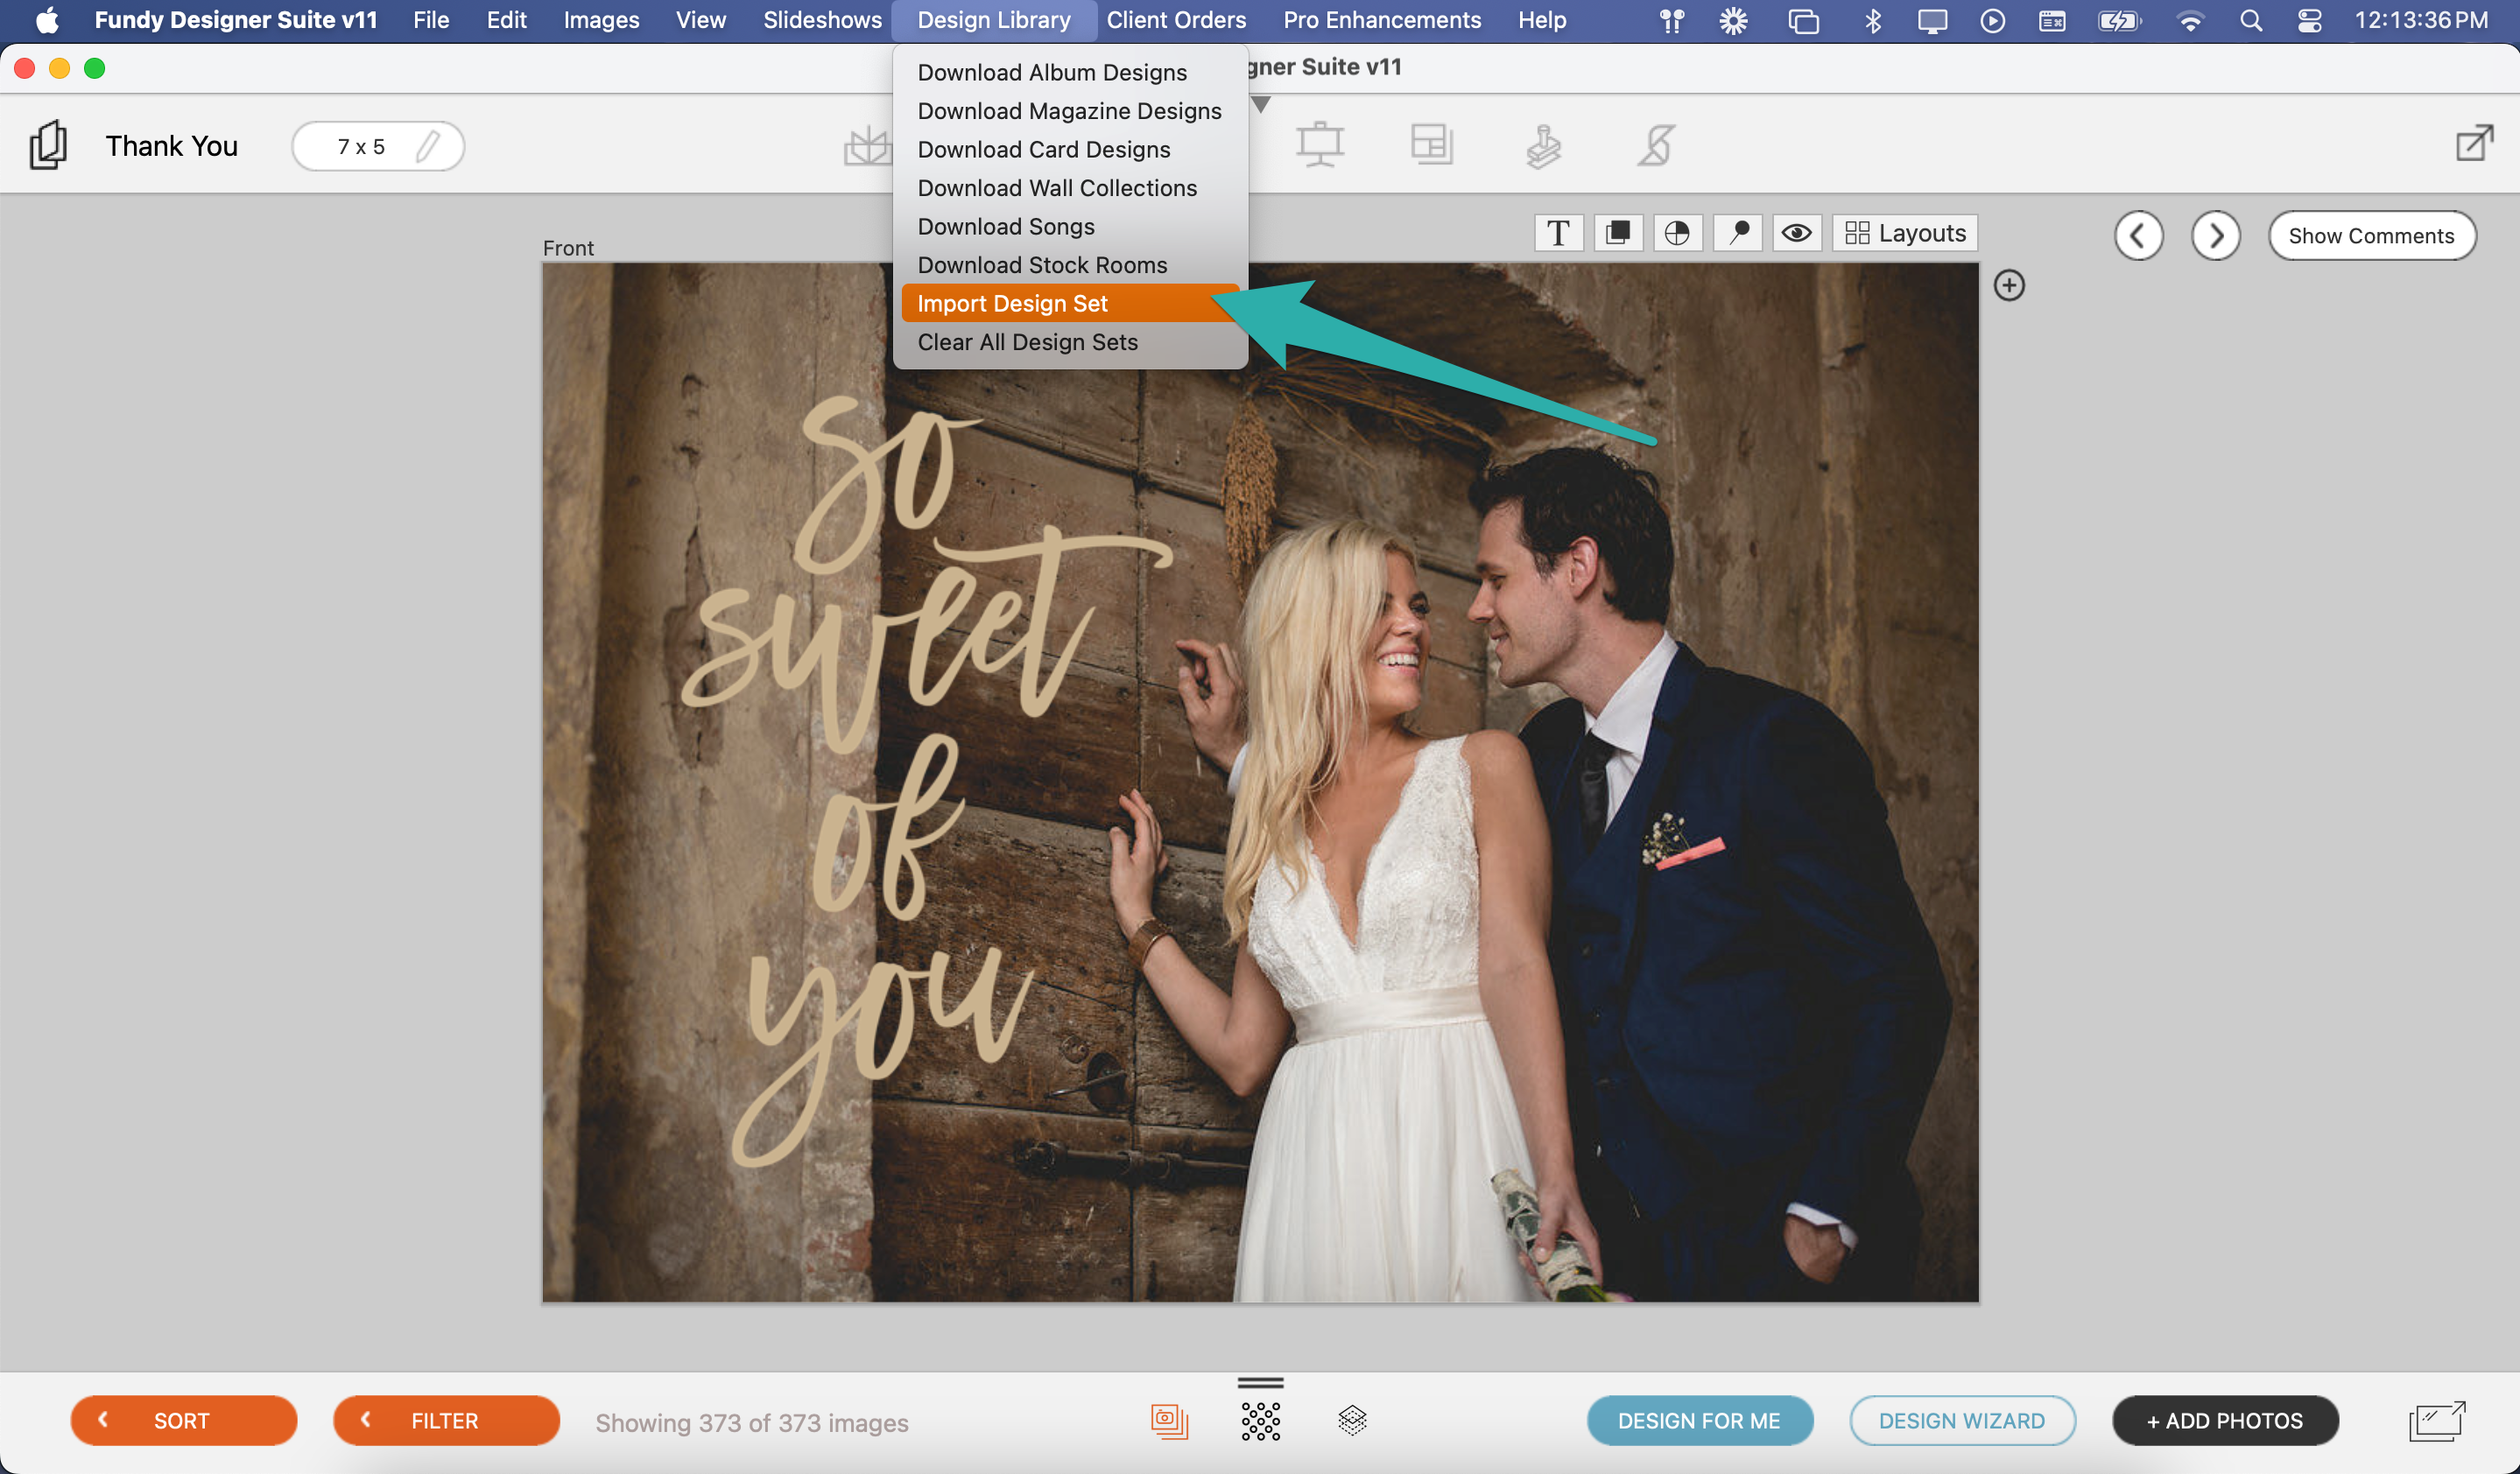Click the dropdown triangle under title bar
The width and height of the screenshot is (2520, 1474).
click(1262, 104)
